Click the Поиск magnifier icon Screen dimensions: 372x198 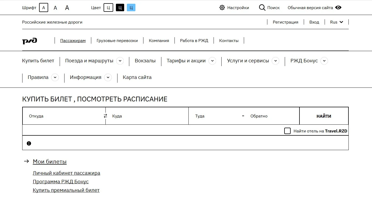(262, 7)
